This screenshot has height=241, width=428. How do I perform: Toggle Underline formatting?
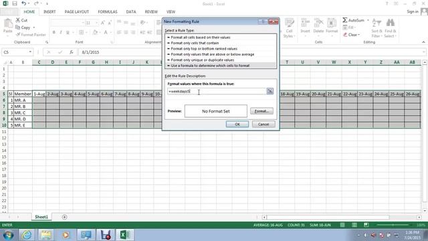68,32
